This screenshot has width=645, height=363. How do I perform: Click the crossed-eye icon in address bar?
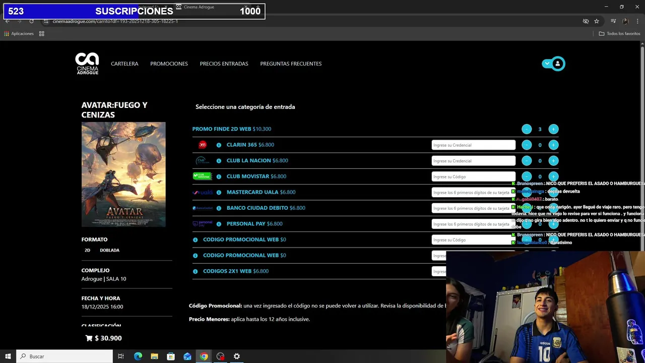pyautogui.click(x=586, y=21)
